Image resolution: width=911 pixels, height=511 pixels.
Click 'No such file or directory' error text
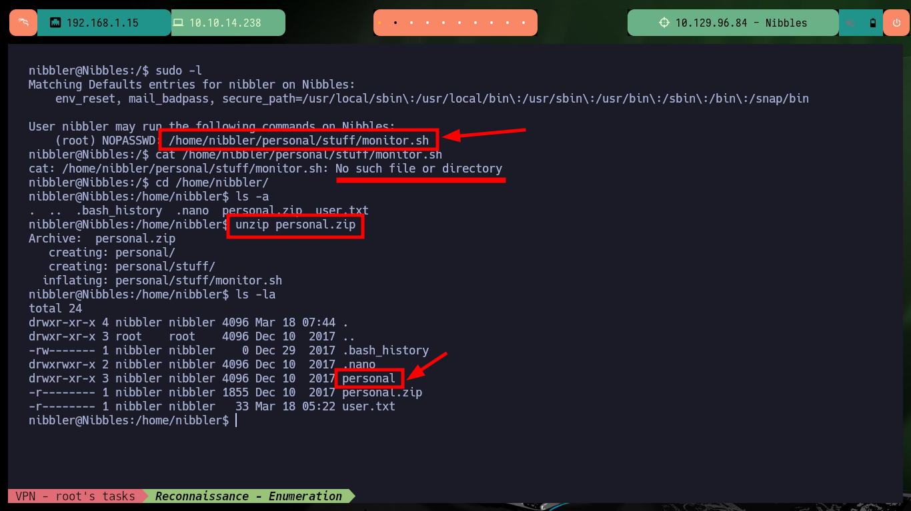(419, 169)
